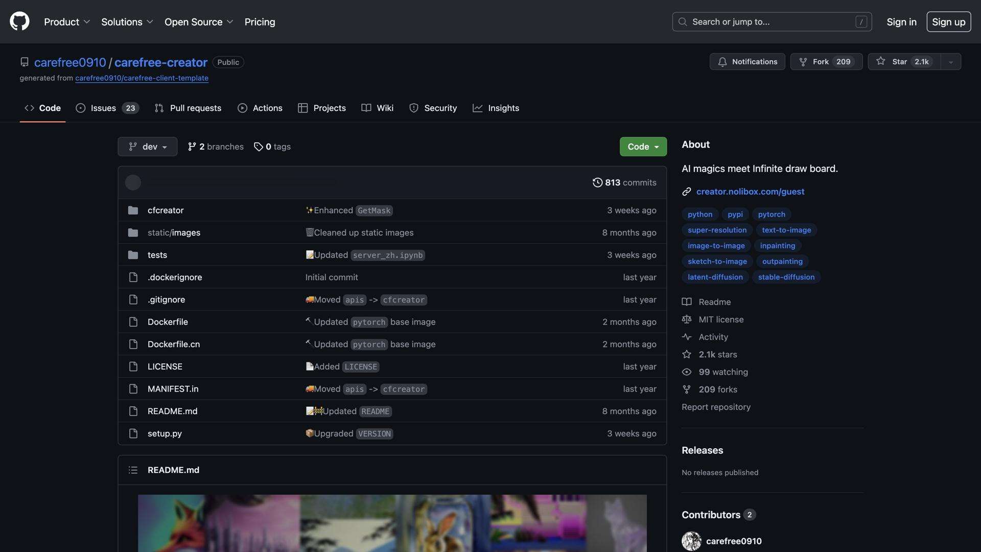The height and width of the screenshot is (552, 981).
Task: Open the Product menu chevron
Action: coord(87,22)
